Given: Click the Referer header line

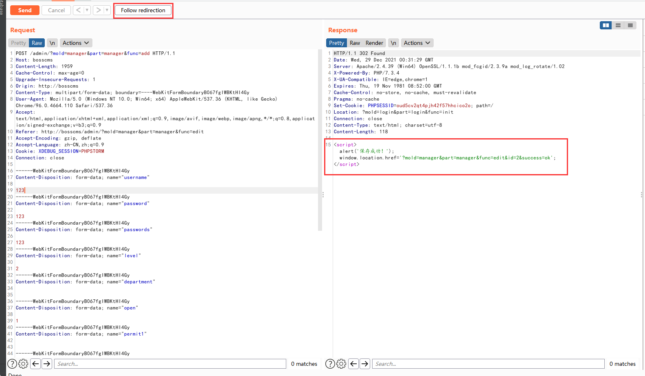Looking at the screenshot, I should tap(110, 132).
